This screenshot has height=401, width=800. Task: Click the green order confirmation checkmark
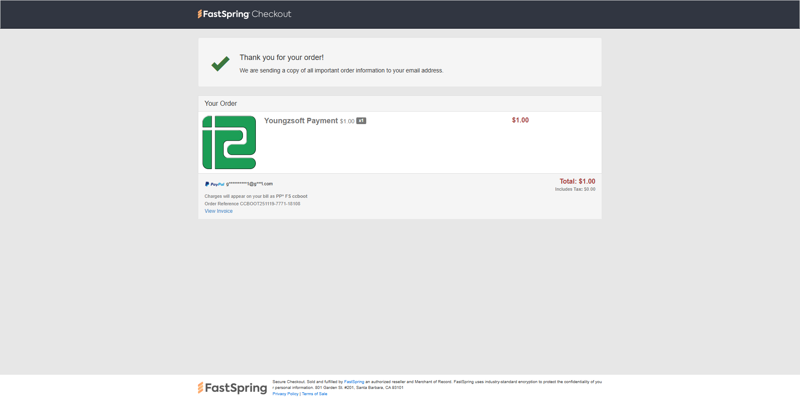point(220,63)
